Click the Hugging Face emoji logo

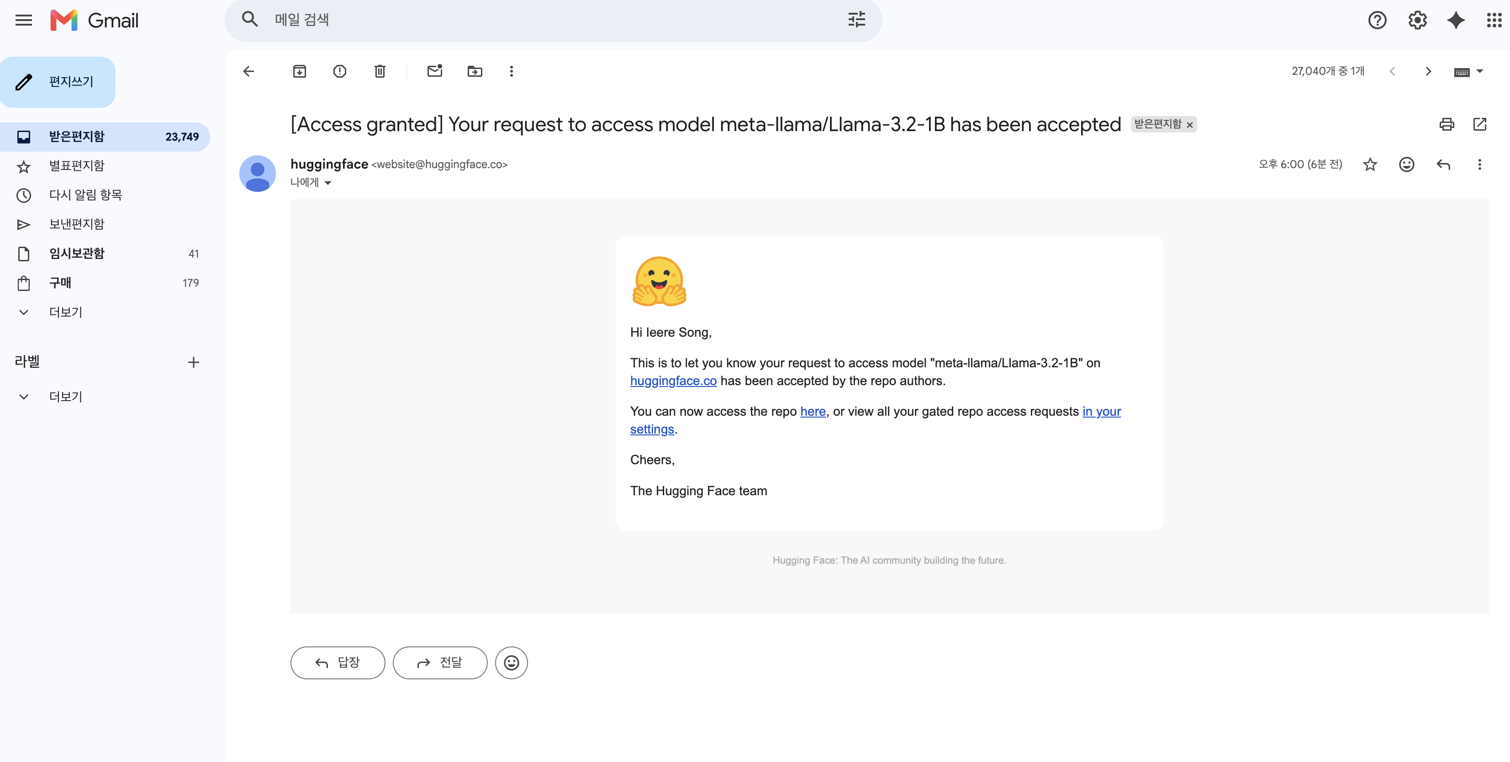tap(659, 281)
